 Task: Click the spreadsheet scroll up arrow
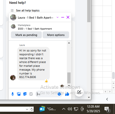(x=113, y=83)
